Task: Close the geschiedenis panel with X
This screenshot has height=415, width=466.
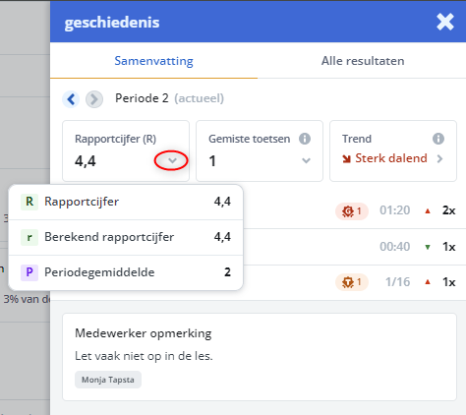Action: point(445,22)
